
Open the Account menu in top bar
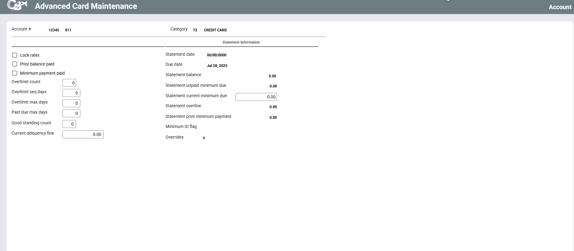(560, 7)
